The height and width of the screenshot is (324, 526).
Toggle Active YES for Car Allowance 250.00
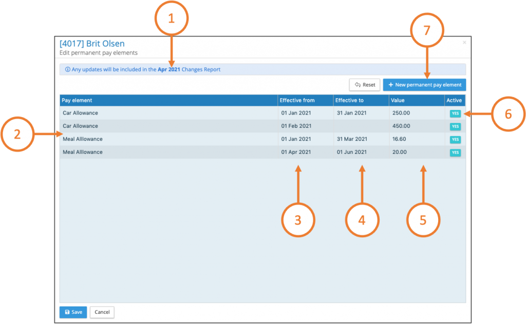coord(455,113)
